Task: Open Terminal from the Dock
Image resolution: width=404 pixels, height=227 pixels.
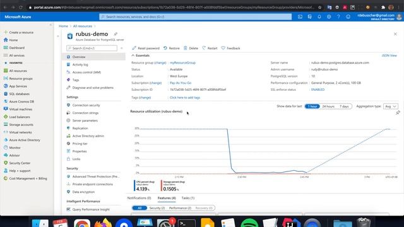Action: pyautogui.click(x=187, y=223)
